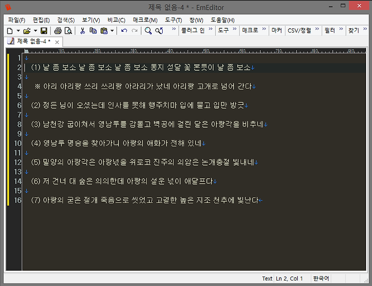Open Print Preview icon
372x286 pixels.
pos(68,31)
